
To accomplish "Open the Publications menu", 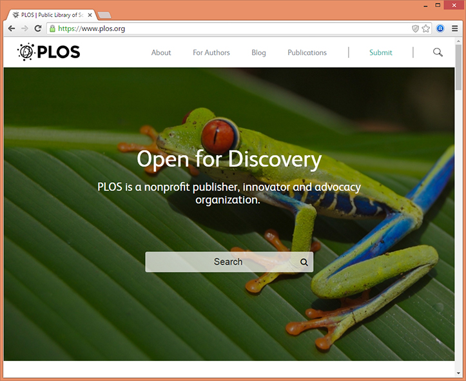I will coord(307,53).
